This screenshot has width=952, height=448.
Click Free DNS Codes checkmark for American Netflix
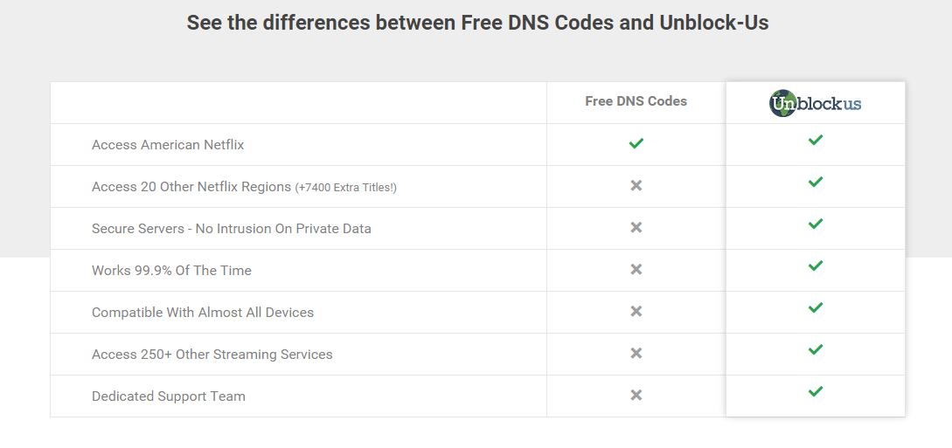pyautogui.click(x=636, y=144)
